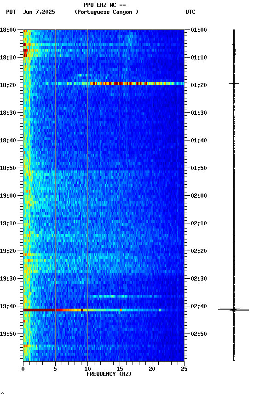The height and width of the screenshot is (398, 254).
Task: Click the 5 Hz frequency tick label
Action: tap(55, 369)
